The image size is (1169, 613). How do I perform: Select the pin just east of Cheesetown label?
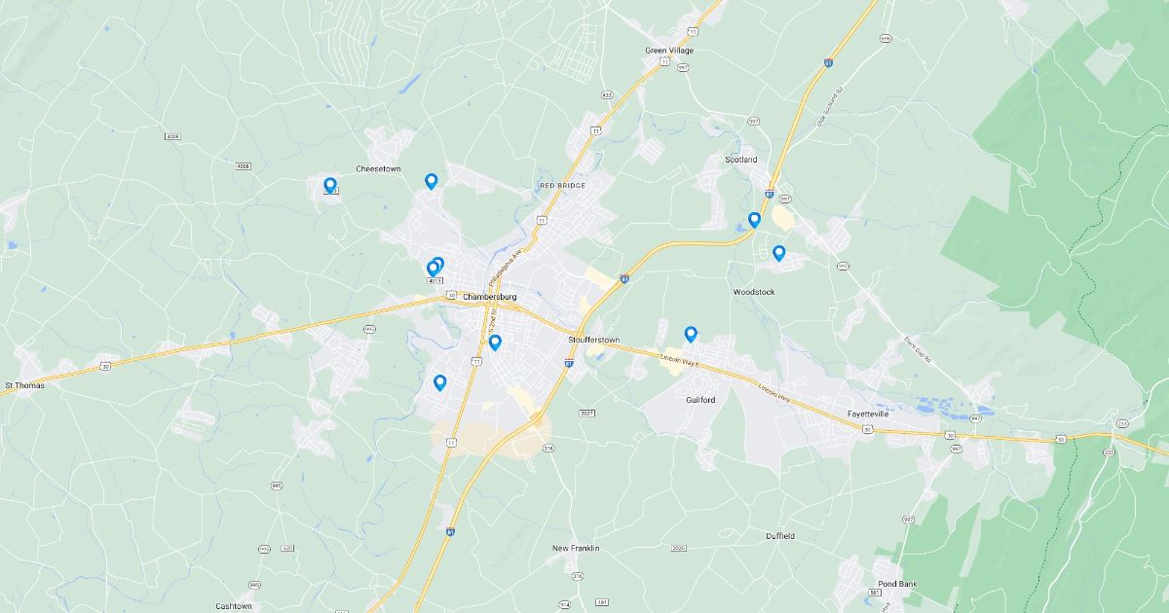pyautogui.click(x=431, y=181)
